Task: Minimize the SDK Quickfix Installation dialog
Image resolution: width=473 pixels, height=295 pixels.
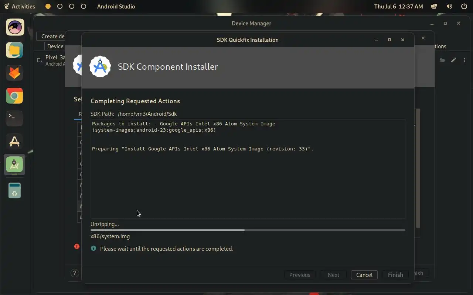Action: (376, 40)
